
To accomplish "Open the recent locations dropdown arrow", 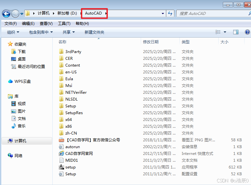I will coord(22,14).
